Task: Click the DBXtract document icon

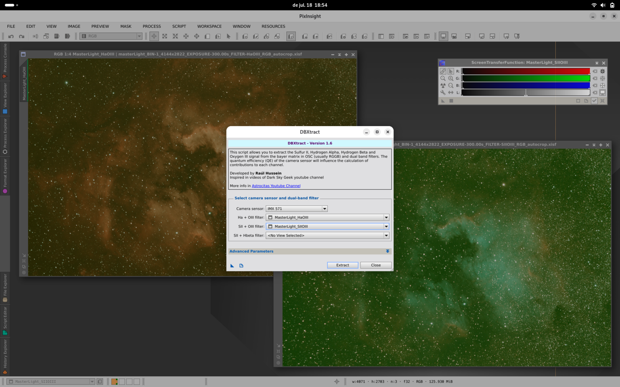Action: 241,266
